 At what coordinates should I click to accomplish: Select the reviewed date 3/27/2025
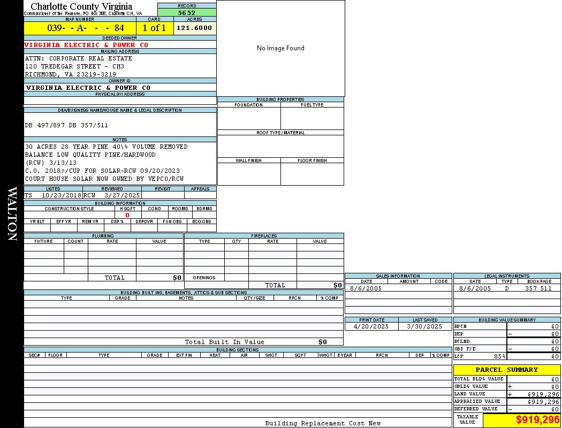[x=113, y=195]
